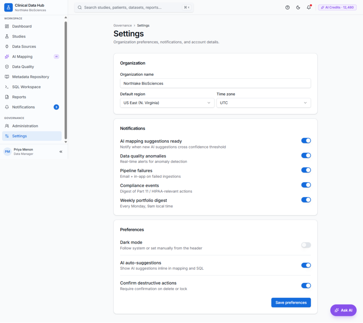Click the Organization name input field
363x323 pixels.
coord(215,84)
